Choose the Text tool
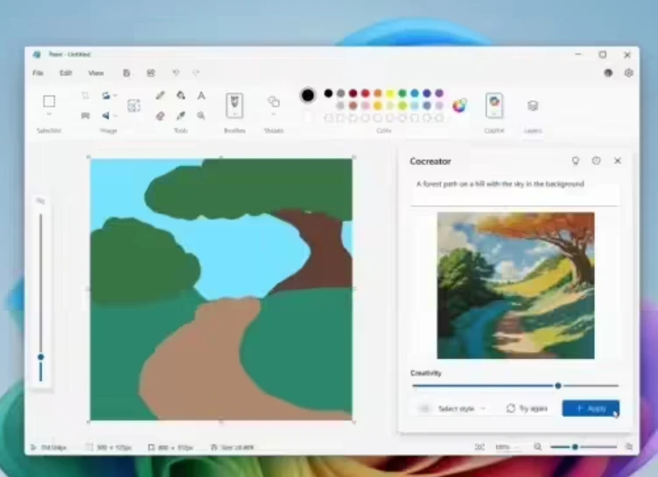Image resolution: width=658 pixels, height=477 pixels. [x=201, y=95]
